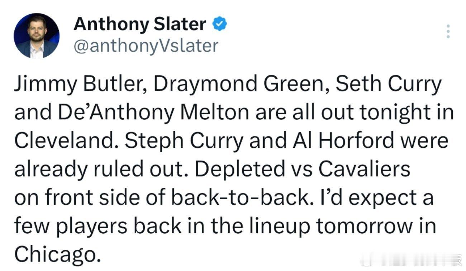Click the word "Chicago" at tweet end
Screen dimensions: 466x271
tap(55, 254)
